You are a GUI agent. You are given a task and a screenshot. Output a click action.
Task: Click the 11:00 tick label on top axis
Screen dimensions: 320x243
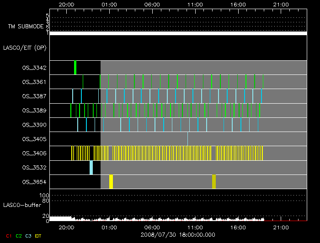click(195, 5)
